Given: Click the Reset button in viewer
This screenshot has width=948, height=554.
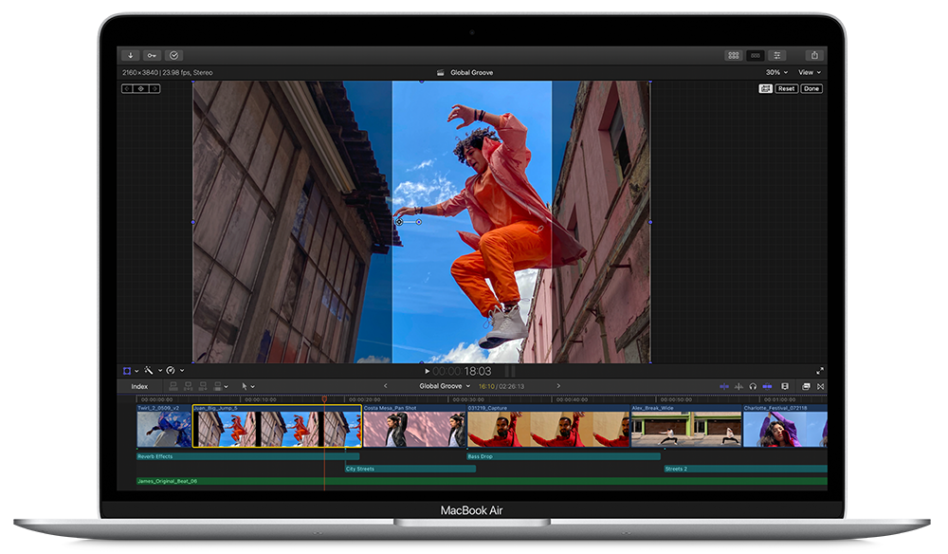Looking at the screenshot, I should tap(786, 88).
